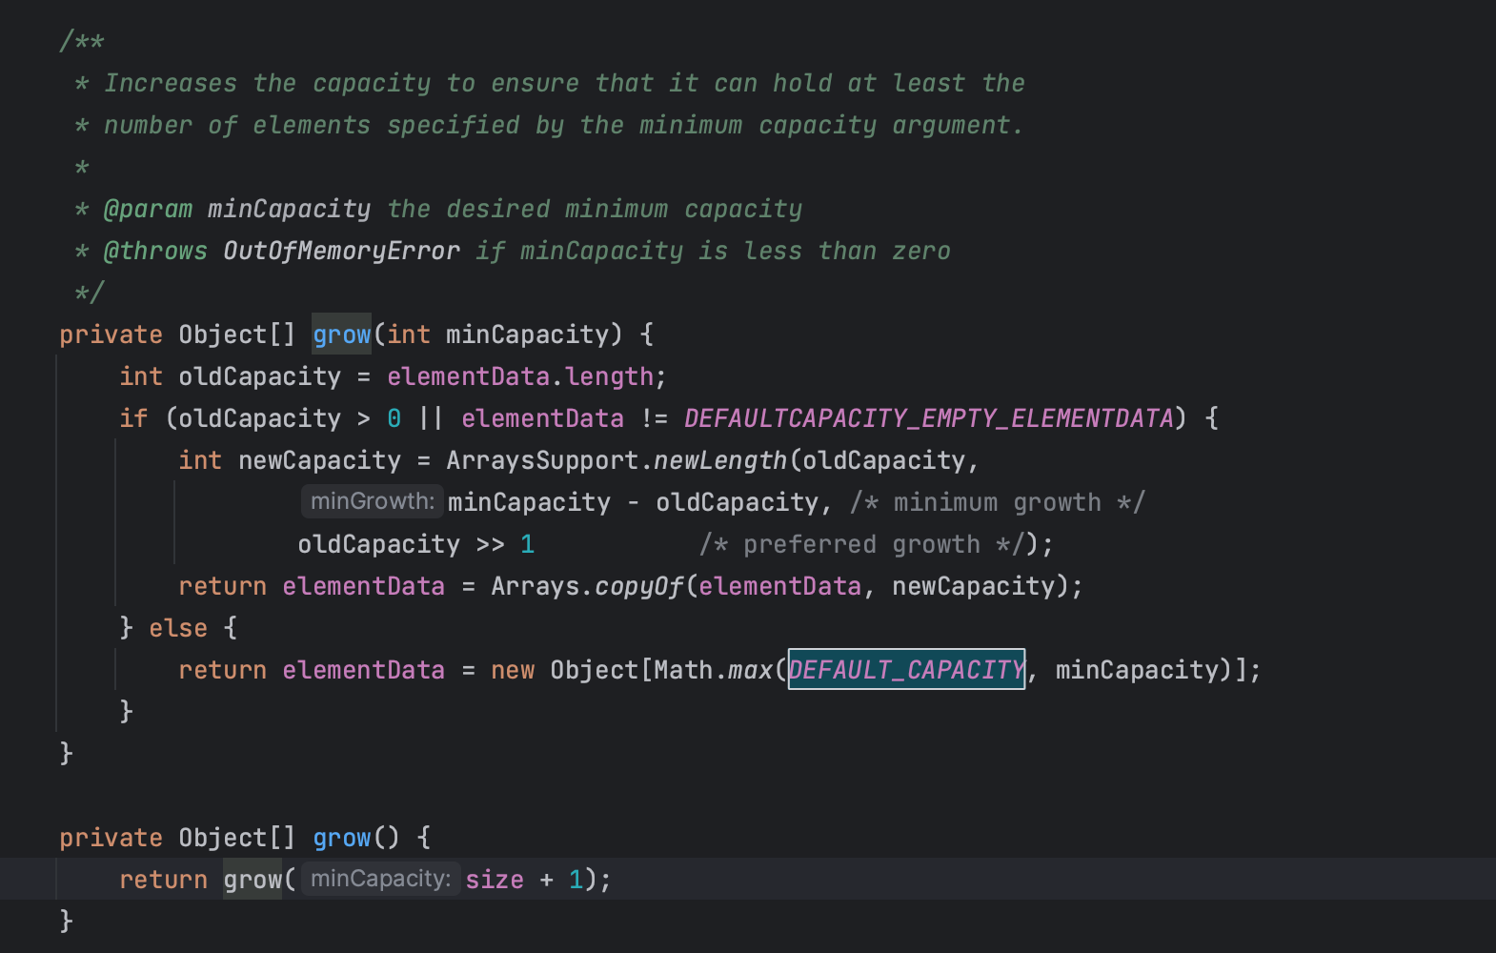This screenshot has width=1496, height=953.
Task: Click the newLength method call
Action: click(720, 460)
